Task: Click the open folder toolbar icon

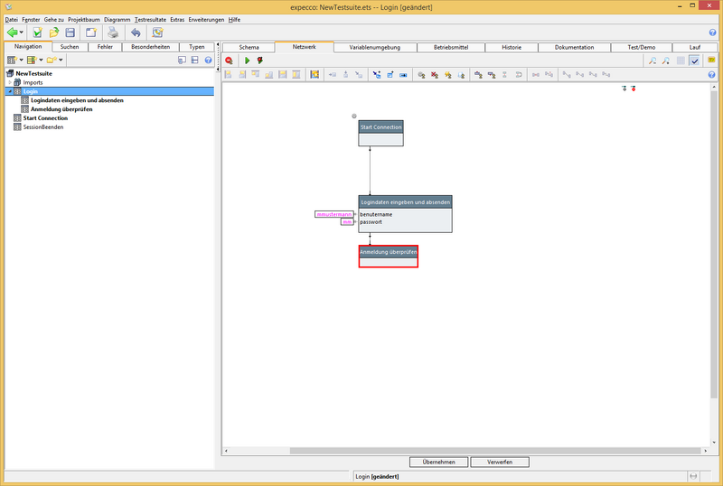Action: [54, 33]
